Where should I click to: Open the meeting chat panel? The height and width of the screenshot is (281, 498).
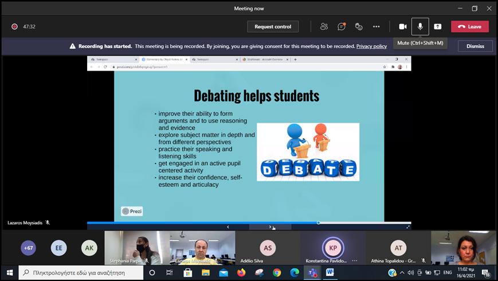[342, 27]
